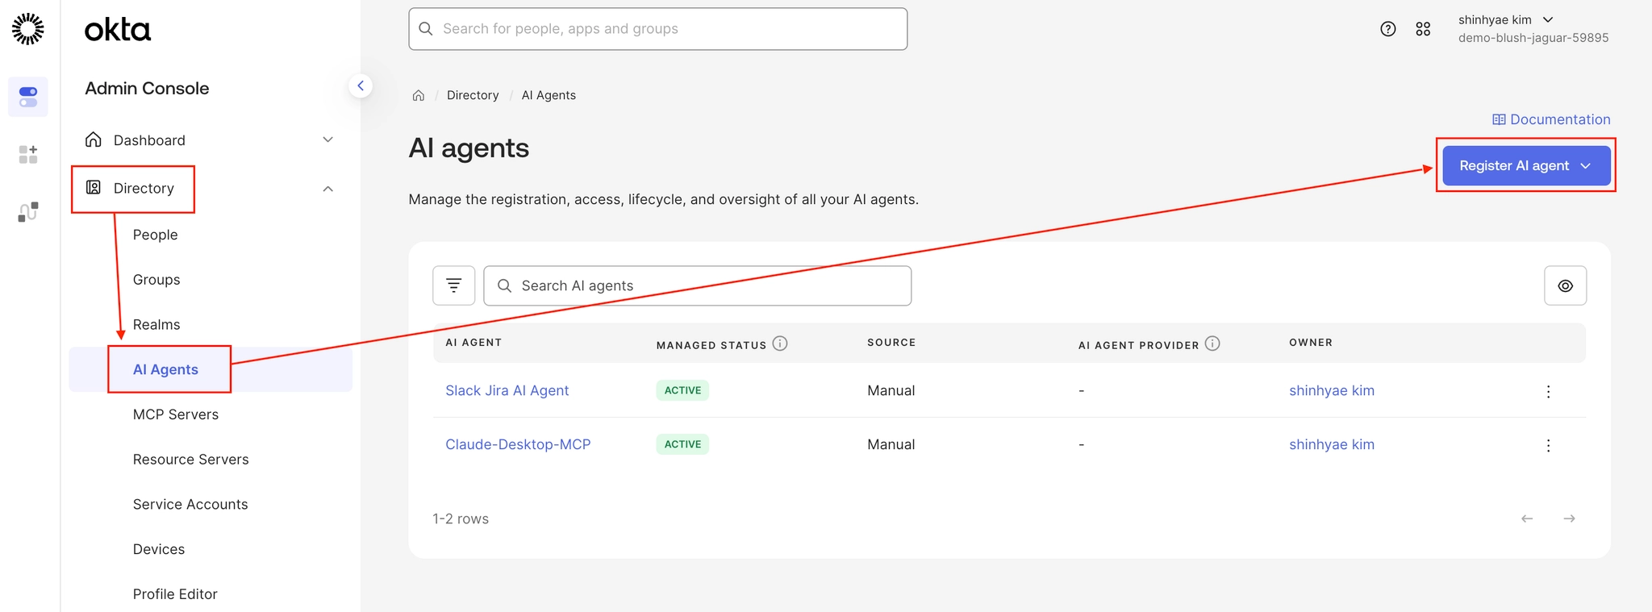Click the Dashboard home icon in sidebar
Image resolution: width=1652 pixels, height=612 pixels.
(x=94, y=139)
